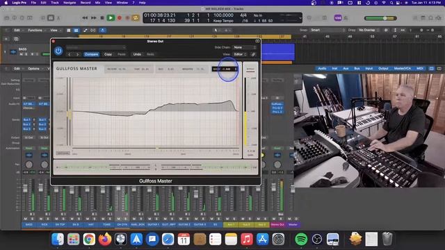
Task: Toggle the Show Automation icon
Action: [85, 30]
